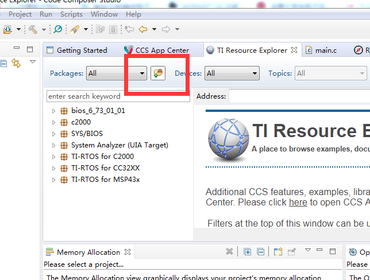
Task: Expand the c2000 tree node
Action: (53, 122)
